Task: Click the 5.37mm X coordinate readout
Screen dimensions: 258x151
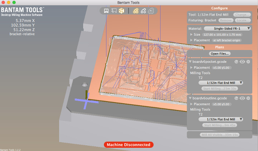Action: [25, 21]
